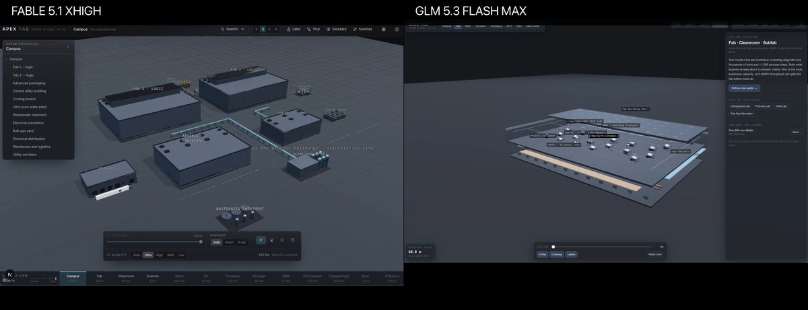Image resolution: width=808 pixels, height=310 pixels.
Task: Set surface mode to X-ray
Action: [x=242, y=241]
